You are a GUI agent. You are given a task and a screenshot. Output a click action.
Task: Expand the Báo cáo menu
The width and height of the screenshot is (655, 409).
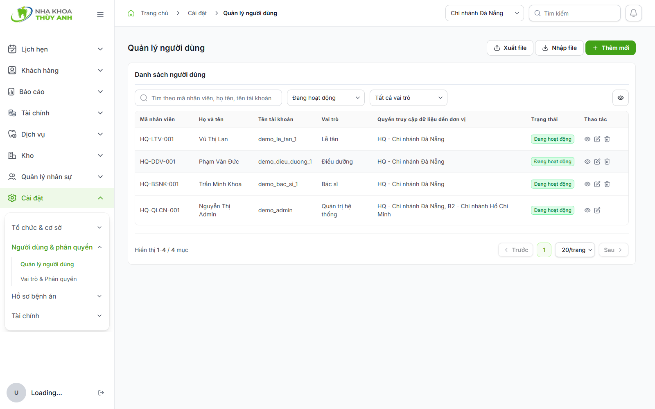[57, 92]
